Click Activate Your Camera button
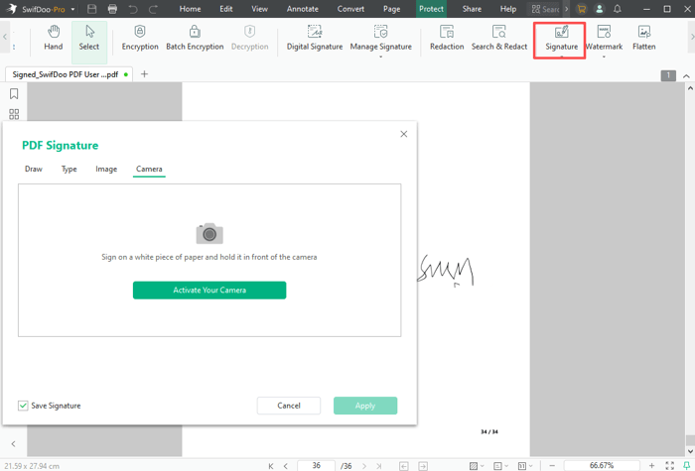This screenshot has height=471, width=695. point(209,290)
